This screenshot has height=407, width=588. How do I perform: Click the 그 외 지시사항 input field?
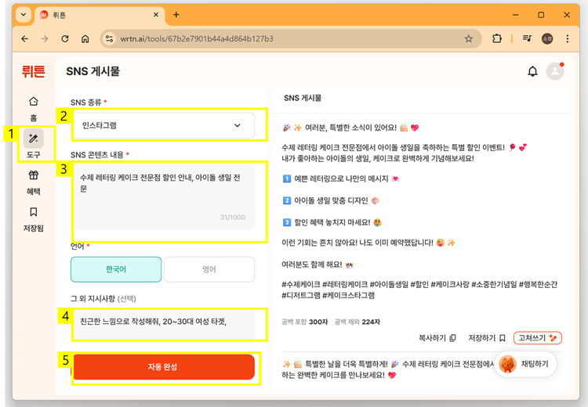tap(164, 324)
